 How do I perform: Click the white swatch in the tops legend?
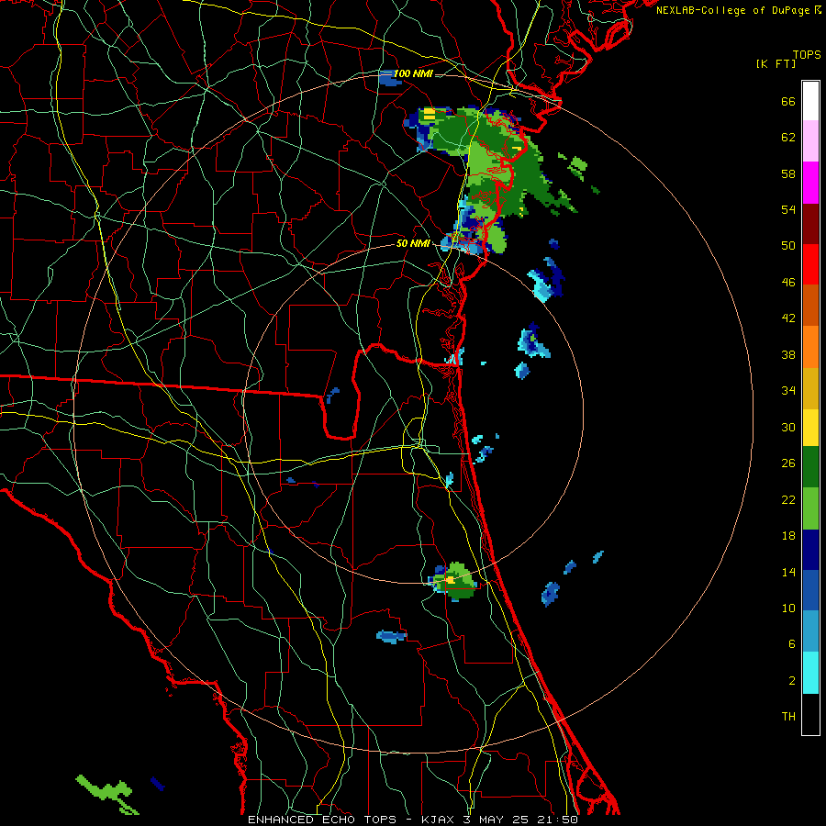(810, 101)
